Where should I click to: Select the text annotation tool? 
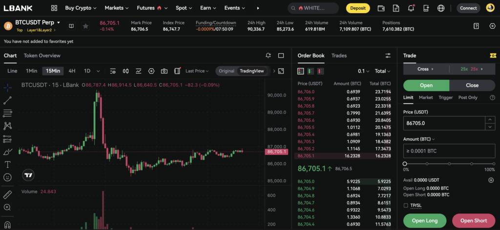tap(8, 165)
